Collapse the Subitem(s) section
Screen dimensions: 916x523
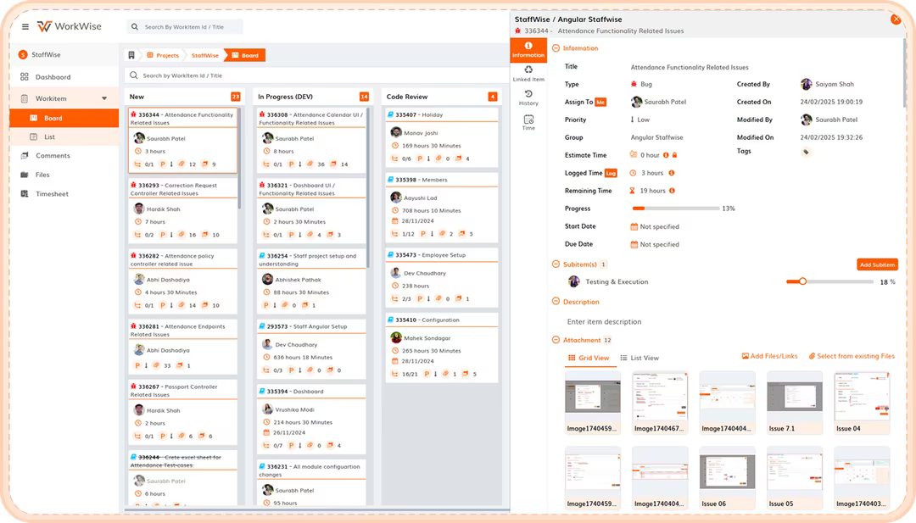[556, 264]
